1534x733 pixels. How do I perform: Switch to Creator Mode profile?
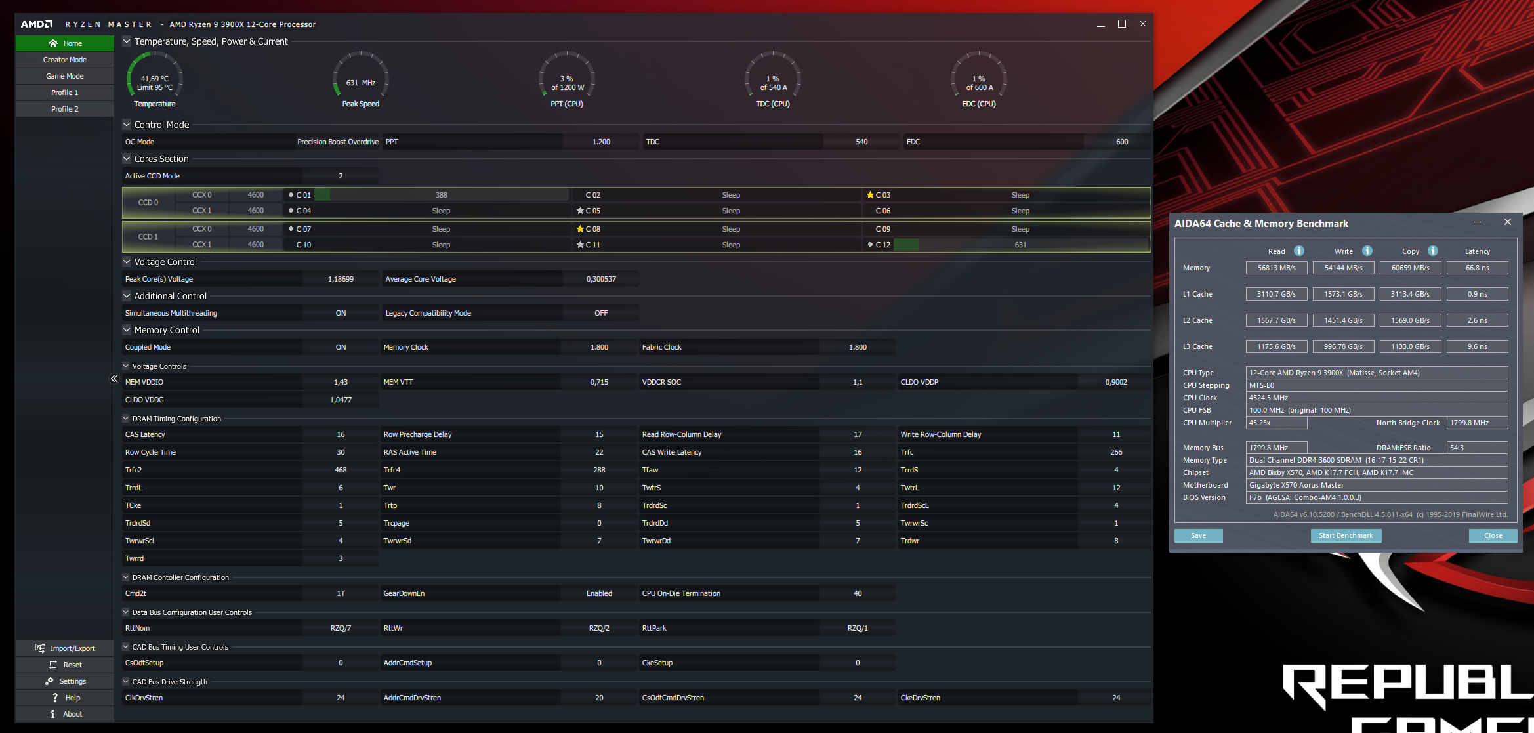(x=64, y=60)
